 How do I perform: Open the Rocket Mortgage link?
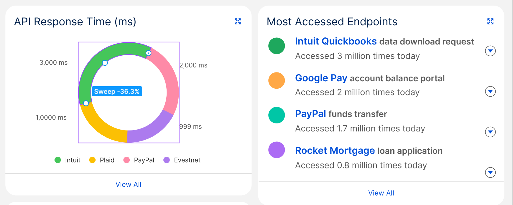[335, 151]
